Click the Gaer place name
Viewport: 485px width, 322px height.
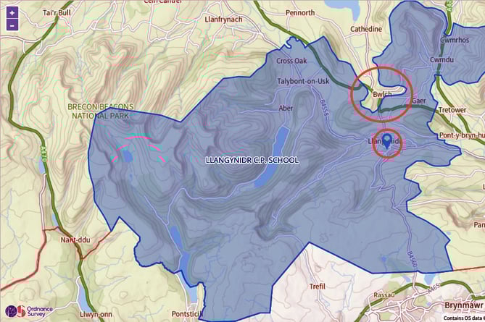point(419,101)
